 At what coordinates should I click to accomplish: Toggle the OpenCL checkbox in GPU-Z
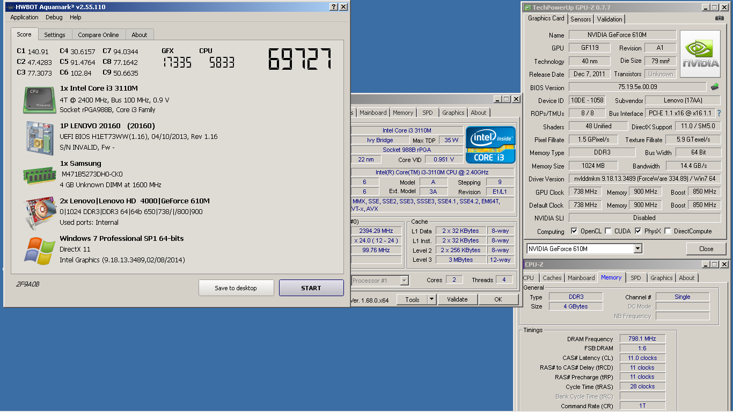click(x=575, y=231)
